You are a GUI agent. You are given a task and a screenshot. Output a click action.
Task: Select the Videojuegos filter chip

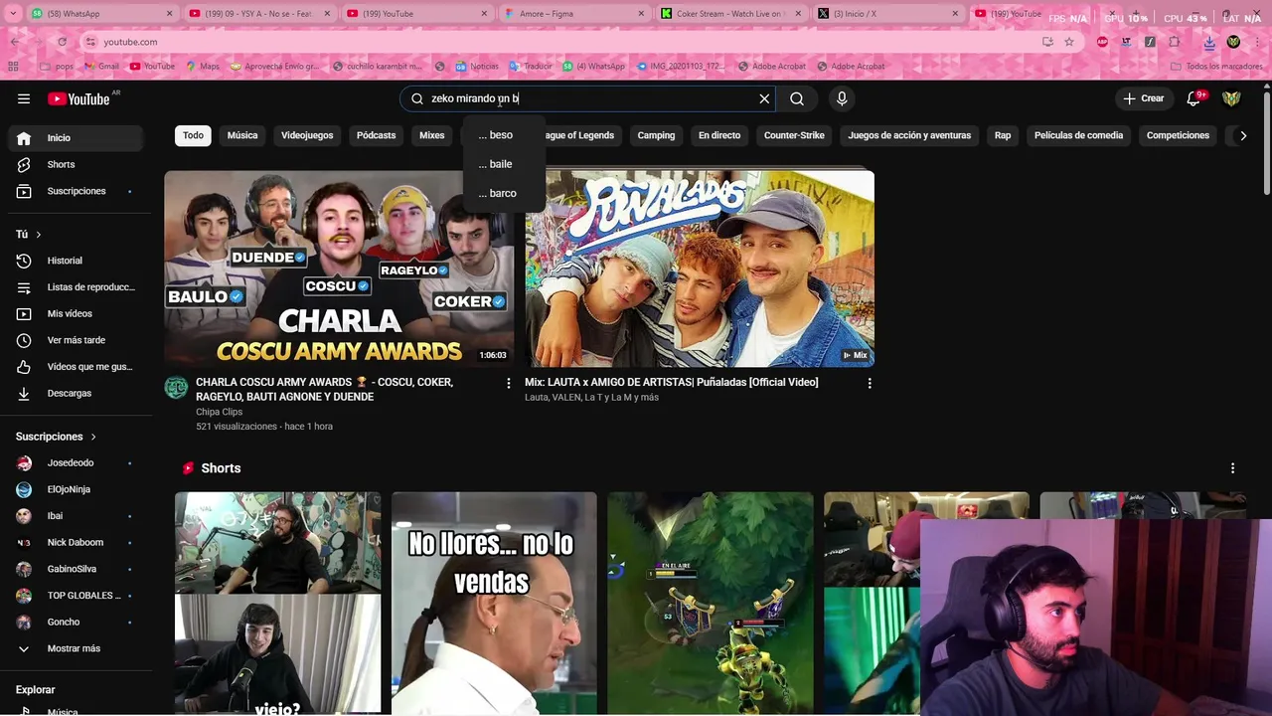[x=307, y=135]
